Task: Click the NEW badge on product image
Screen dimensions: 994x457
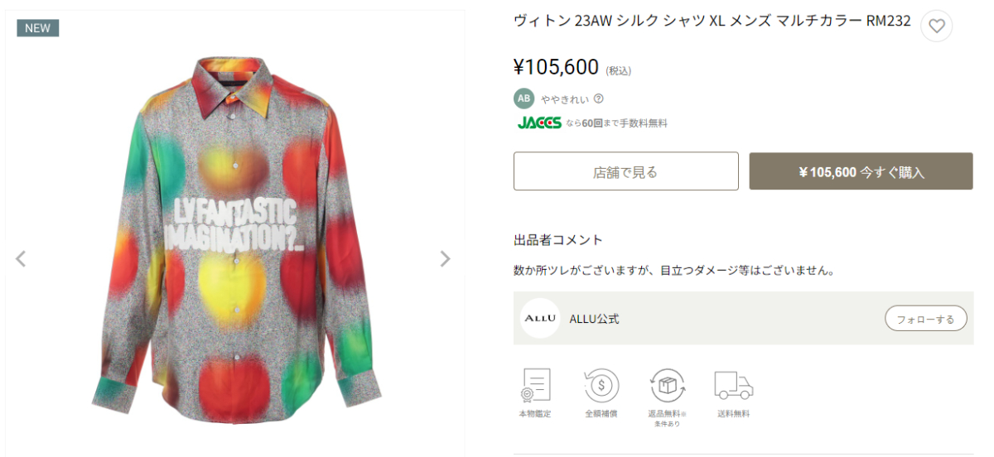Action: pyautogui.click(x=37, y=28)
